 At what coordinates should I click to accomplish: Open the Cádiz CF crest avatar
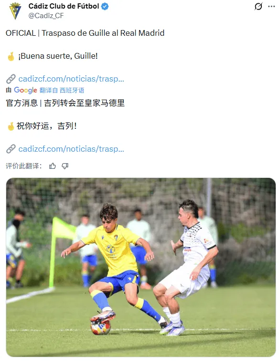pos(15,11)
